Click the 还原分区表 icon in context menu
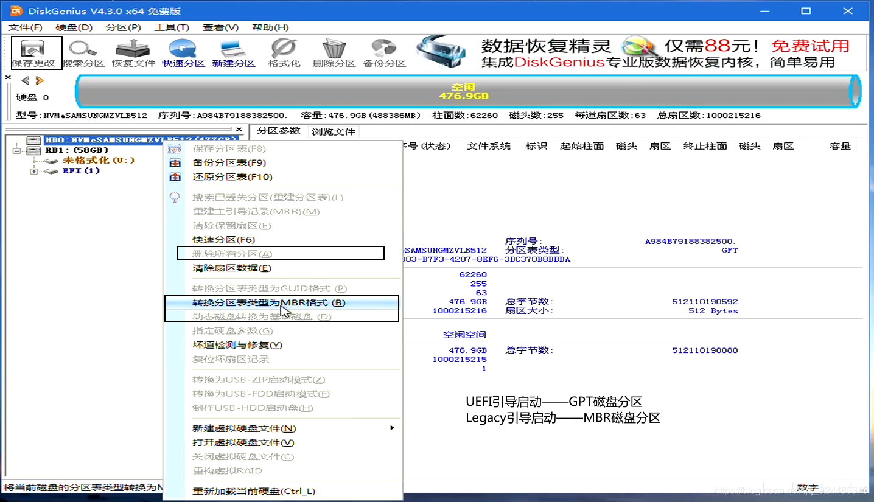Viewport: 874px width, 502px height. pyautogui.click(x=175, y=176)
